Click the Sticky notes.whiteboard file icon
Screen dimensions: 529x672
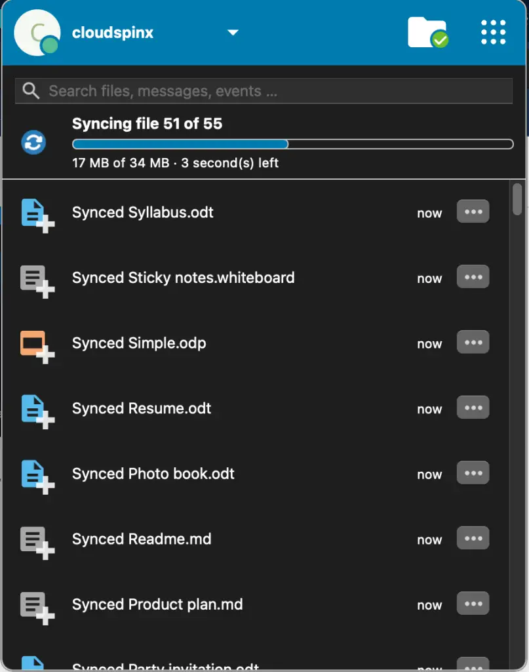[x=35, y=278]
